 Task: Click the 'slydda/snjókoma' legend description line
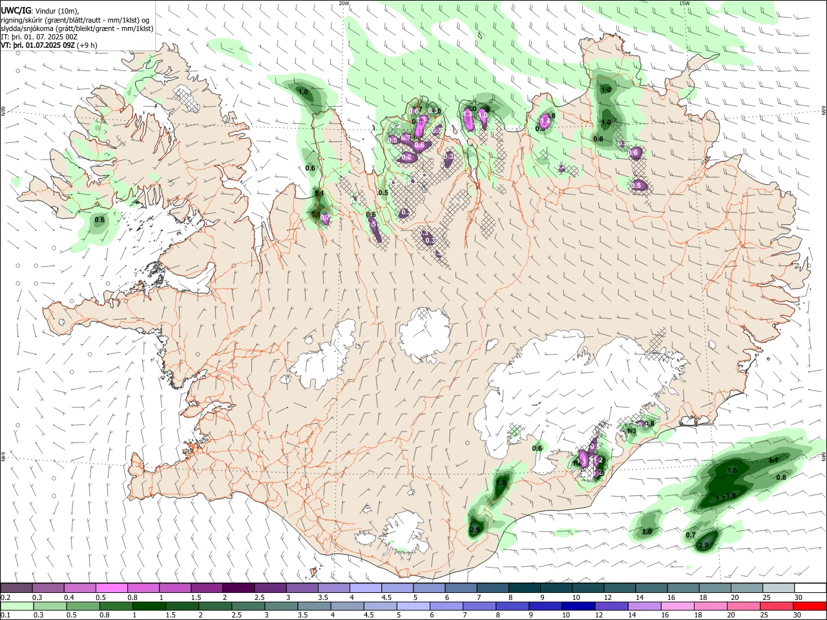tap(77, 28)
